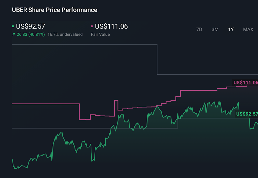Click the pink fair value line
258x178 pixels.
(46, 103)
